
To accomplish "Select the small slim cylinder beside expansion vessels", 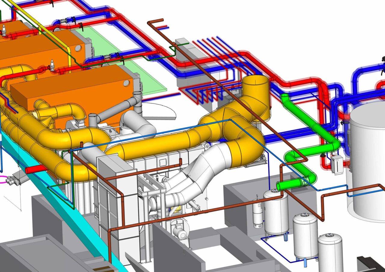I will coord(257,213).
